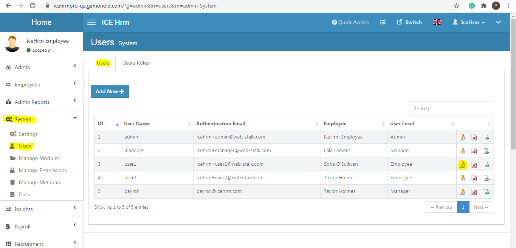516x248 pixels.
Task: Edit the user2 row
Action: coord(462,178)
